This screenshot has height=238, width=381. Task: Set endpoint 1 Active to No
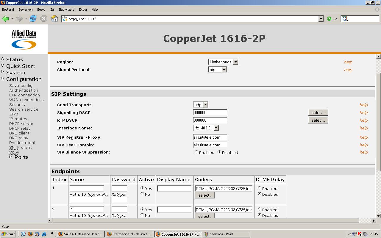pos(142,194)
